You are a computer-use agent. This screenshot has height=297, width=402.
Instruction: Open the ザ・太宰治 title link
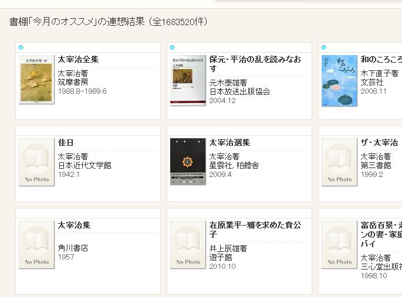pyautogui.click(x=379, y=142)
